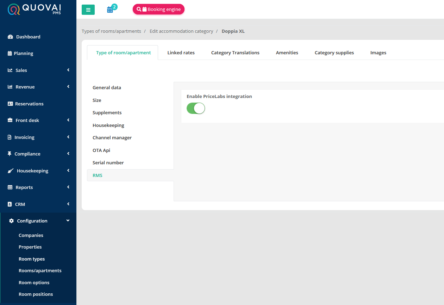This screenshot has height=305, width=444.
Task: Click the Dashboard gauge icon
Action: tap(10, 37)
